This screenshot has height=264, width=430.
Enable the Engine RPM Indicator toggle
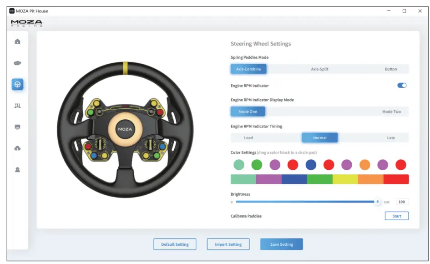click(401, 85)
